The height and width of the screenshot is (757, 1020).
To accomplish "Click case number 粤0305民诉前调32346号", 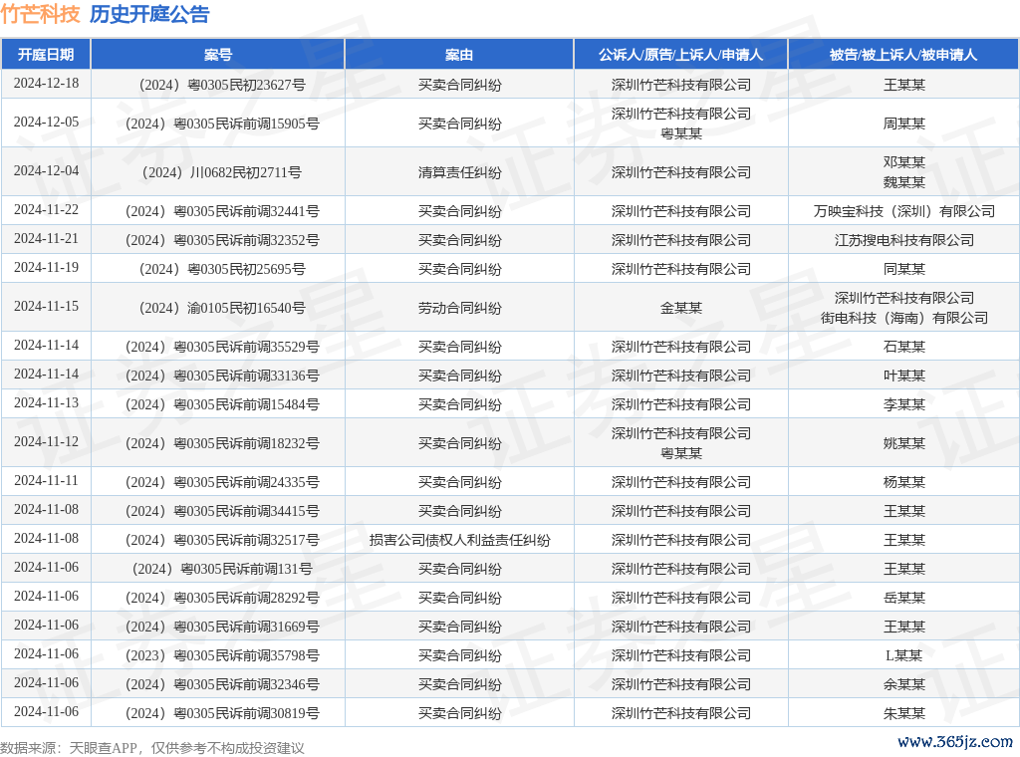I will [x=222, y=685].
